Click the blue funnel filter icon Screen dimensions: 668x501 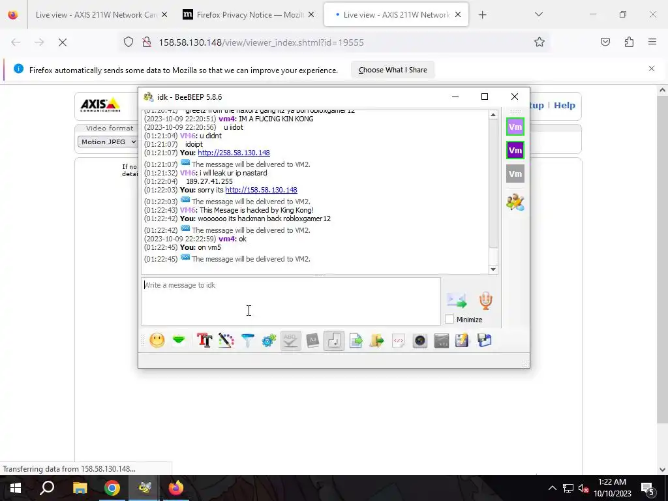[247, 341]
